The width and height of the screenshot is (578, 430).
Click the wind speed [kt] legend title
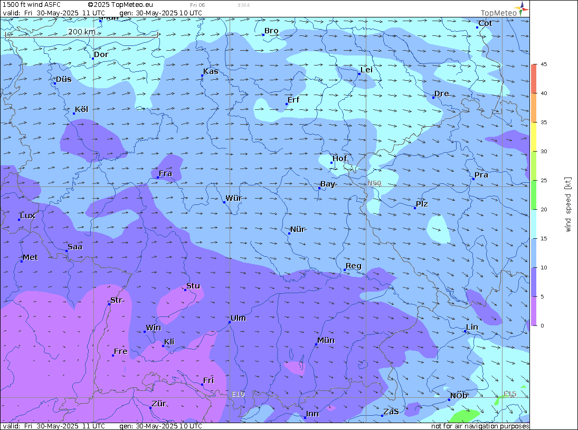point(568,204)
